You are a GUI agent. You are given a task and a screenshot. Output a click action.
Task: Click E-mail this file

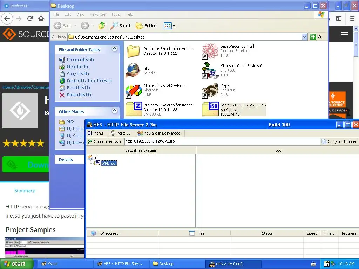coord(78,88)
